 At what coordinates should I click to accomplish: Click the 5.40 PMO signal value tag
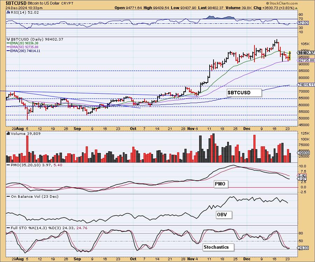click(302, 176)
